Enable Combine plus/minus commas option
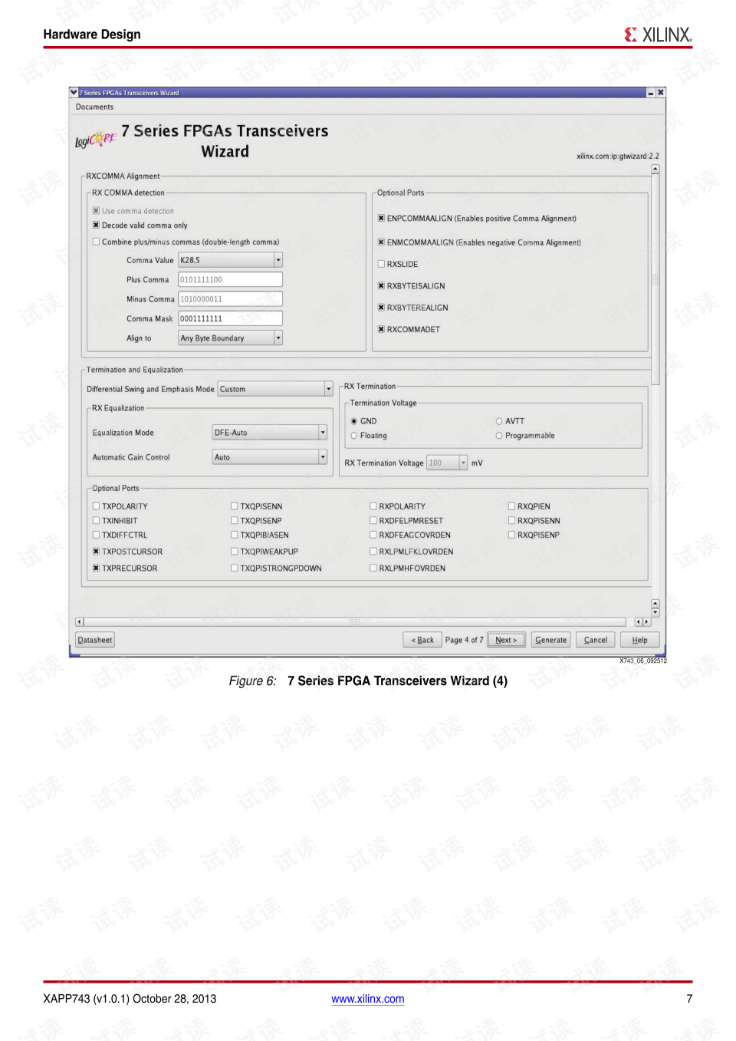The width and height of the screenshot is (736, 1041). (96, 242)
